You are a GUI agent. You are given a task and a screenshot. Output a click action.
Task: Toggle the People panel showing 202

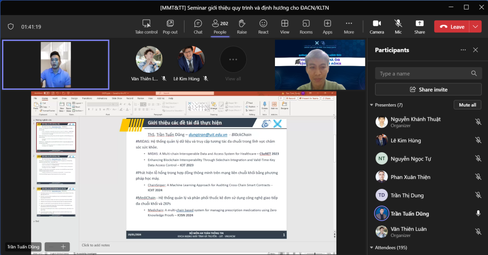[x=220, y=27]
